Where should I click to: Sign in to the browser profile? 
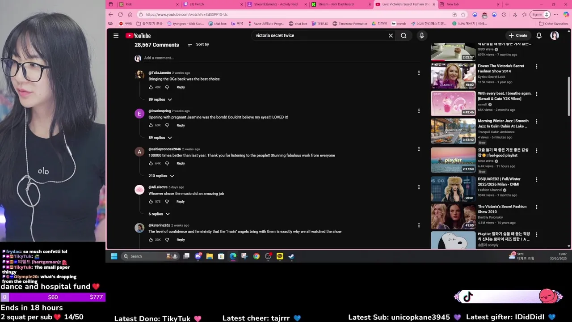tap(540, 14)
